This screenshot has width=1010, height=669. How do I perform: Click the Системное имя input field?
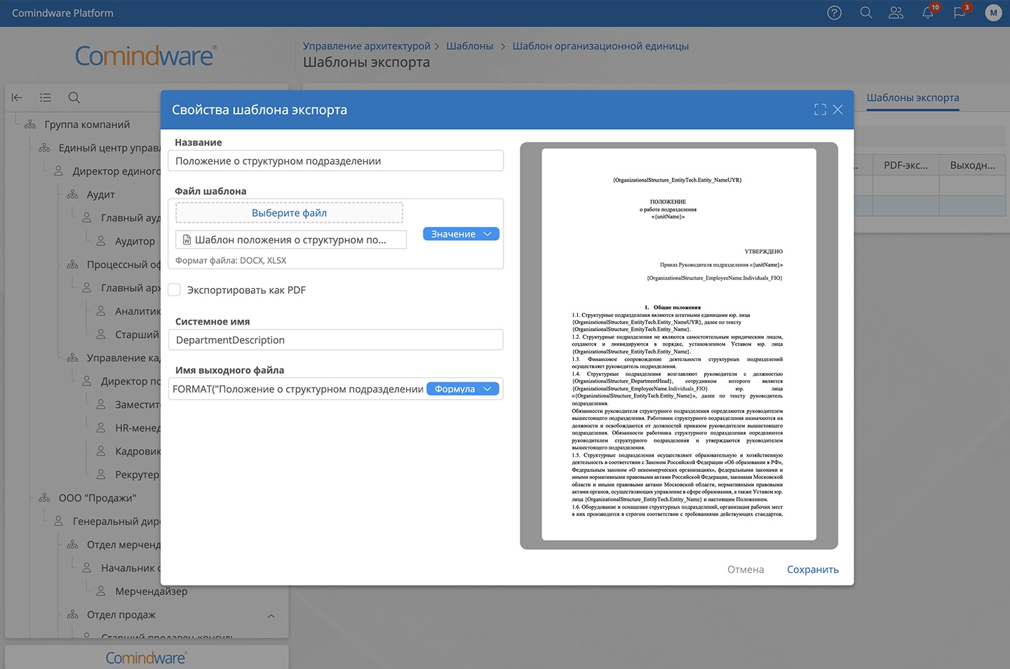pyautogui.click(x=335, y=340)
